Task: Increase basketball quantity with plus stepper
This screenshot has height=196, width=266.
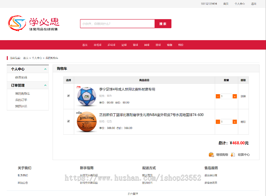Action: point(234,121)
